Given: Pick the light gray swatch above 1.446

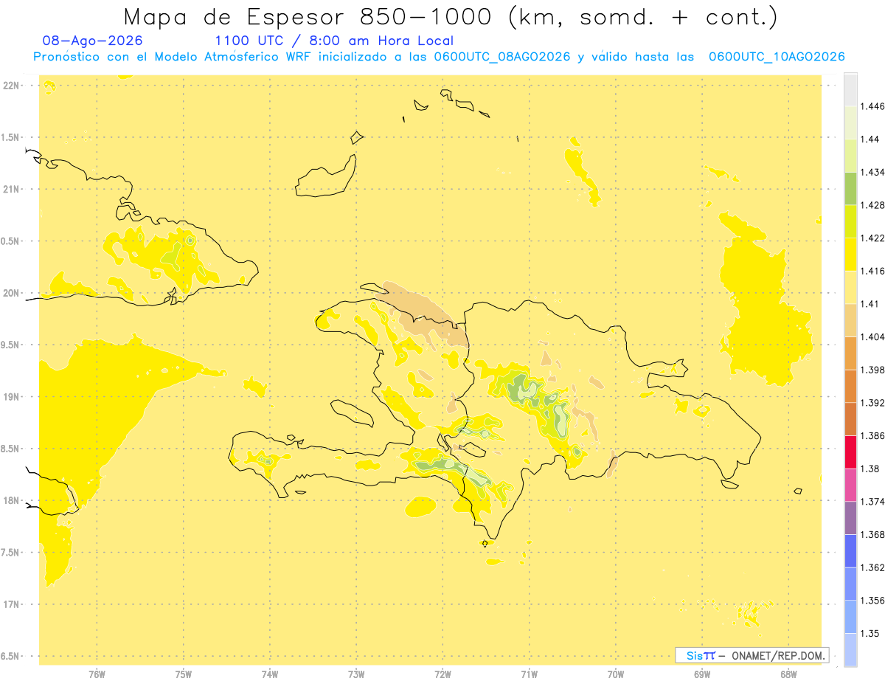Looking at the screenshot, I should [x=850, y=89].
